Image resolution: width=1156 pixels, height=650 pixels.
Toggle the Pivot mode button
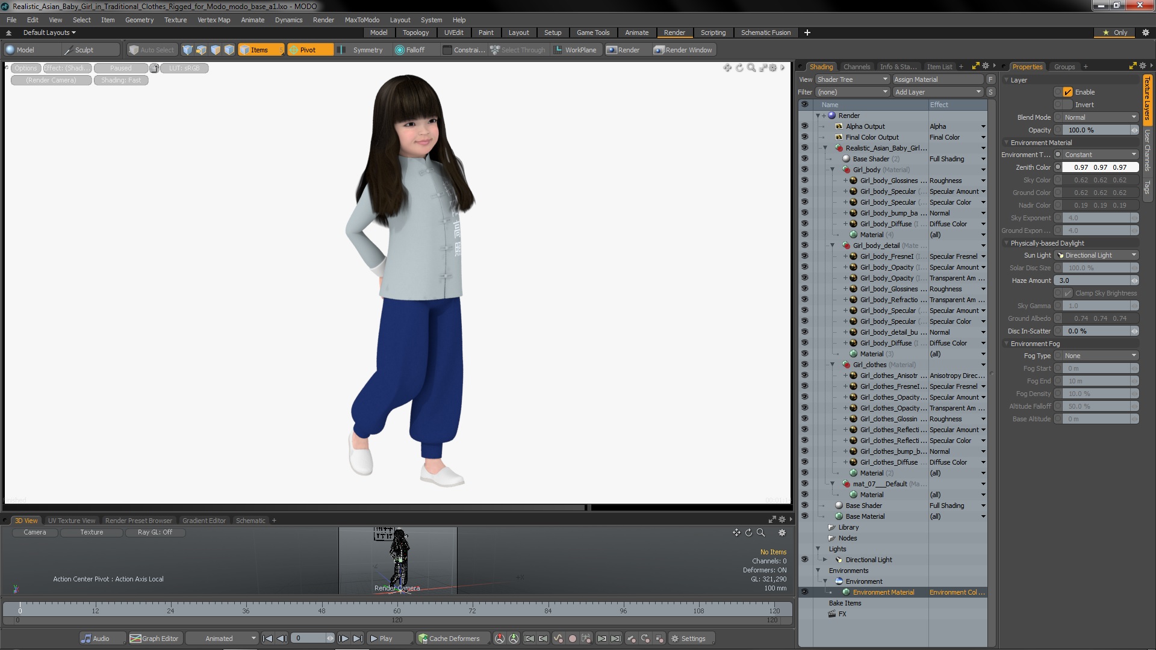tap(310, 50)
